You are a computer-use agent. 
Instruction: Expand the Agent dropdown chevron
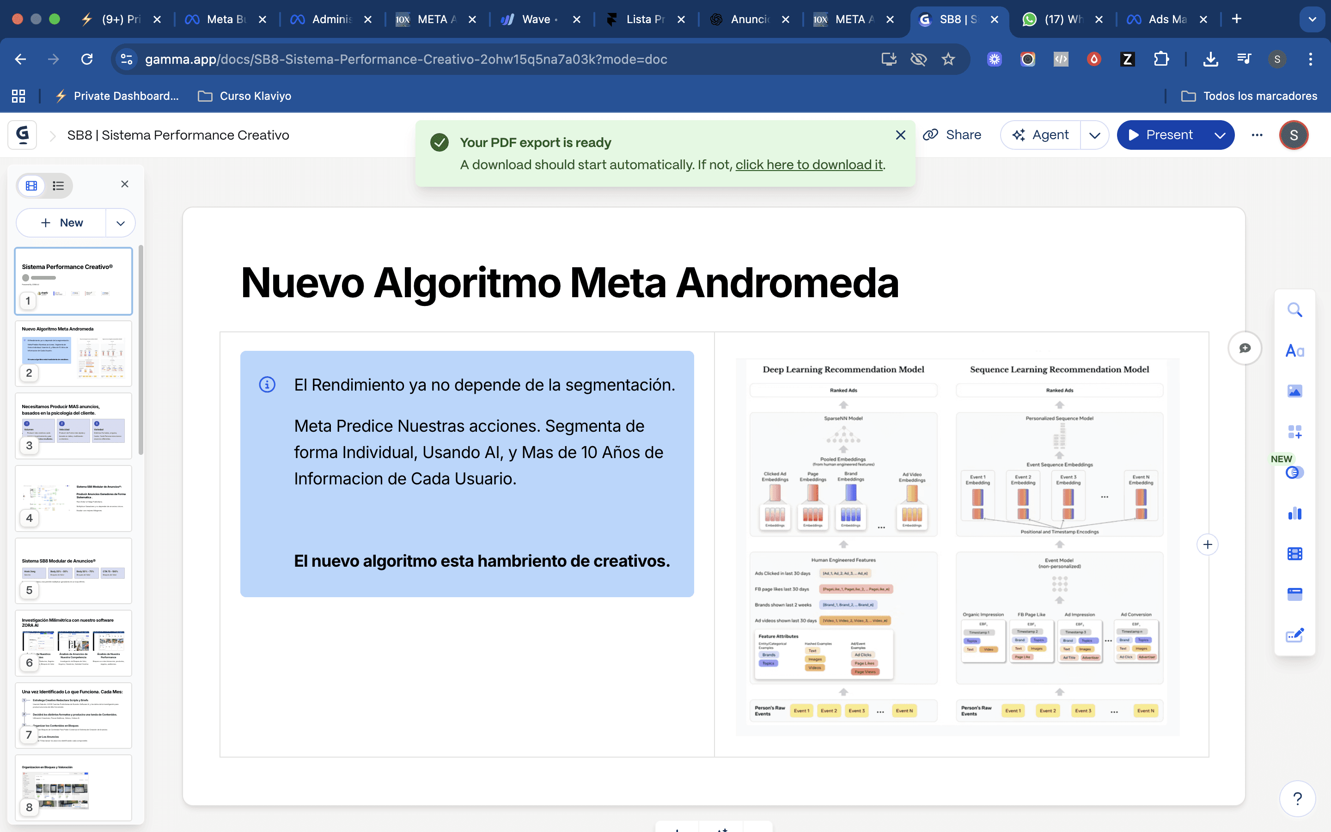click(1094, 135)
